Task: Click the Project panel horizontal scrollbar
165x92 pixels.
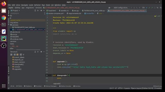Action: tap(28, 50)
